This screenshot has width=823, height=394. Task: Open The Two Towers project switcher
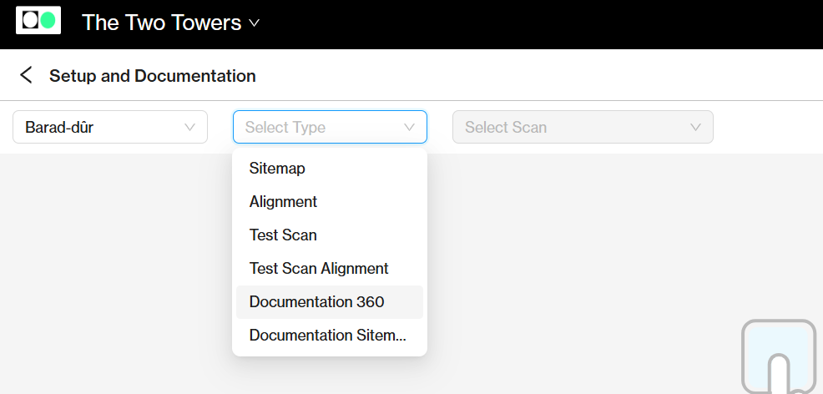click(170, 23)
